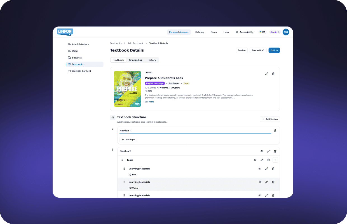Delete the Video learning material
Screen dimensions: 347x224
[273, 182]
